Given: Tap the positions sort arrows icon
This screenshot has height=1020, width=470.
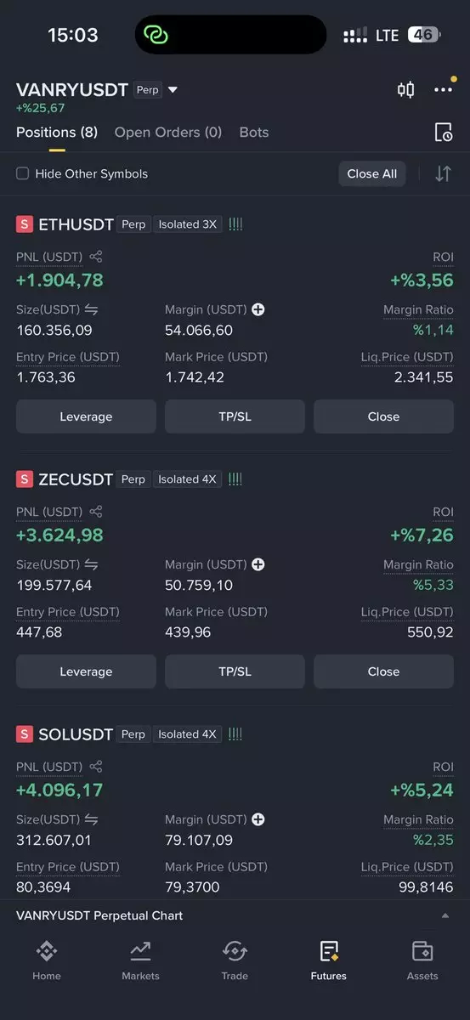Looking at the screenshot, I should click(x=443, y=173).
